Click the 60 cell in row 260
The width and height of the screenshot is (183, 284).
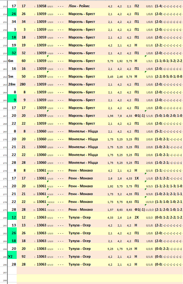24,61
